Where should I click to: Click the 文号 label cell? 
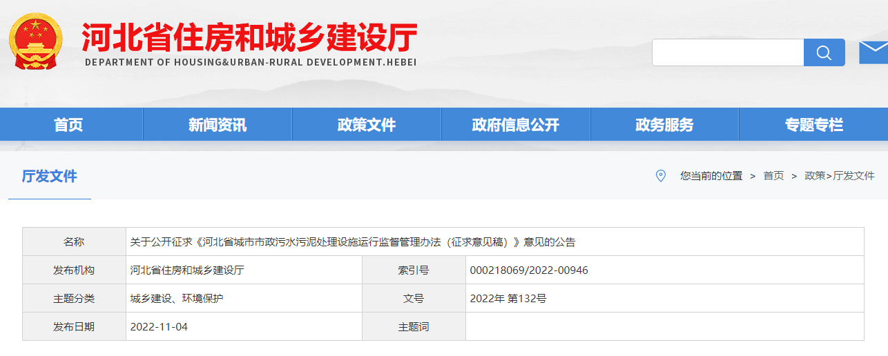414,299
